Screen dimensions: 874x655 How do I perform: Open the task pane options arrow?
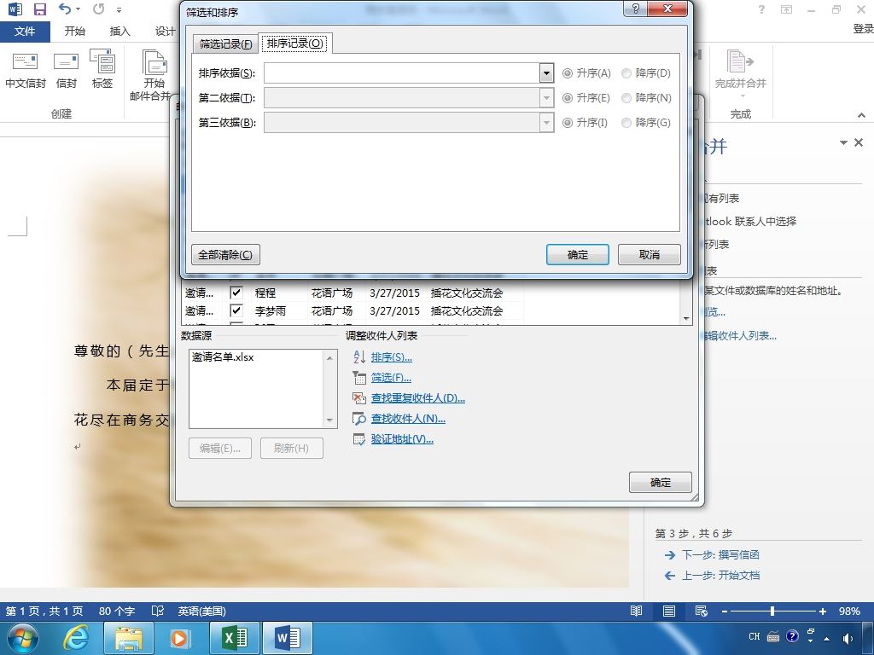[x=843, y=143]
